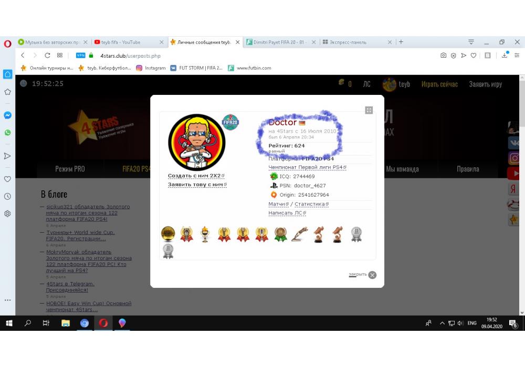
Task: Click the expand icon in popup corner
Action: (x=369, y=110)
